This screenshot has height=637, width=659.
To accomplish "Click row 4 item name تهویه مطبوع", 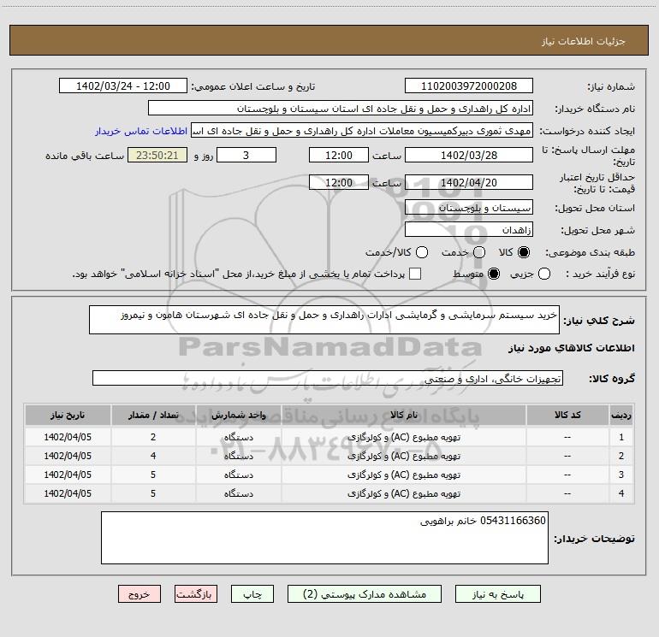I will pyautogui.click(x=404, y=493).
